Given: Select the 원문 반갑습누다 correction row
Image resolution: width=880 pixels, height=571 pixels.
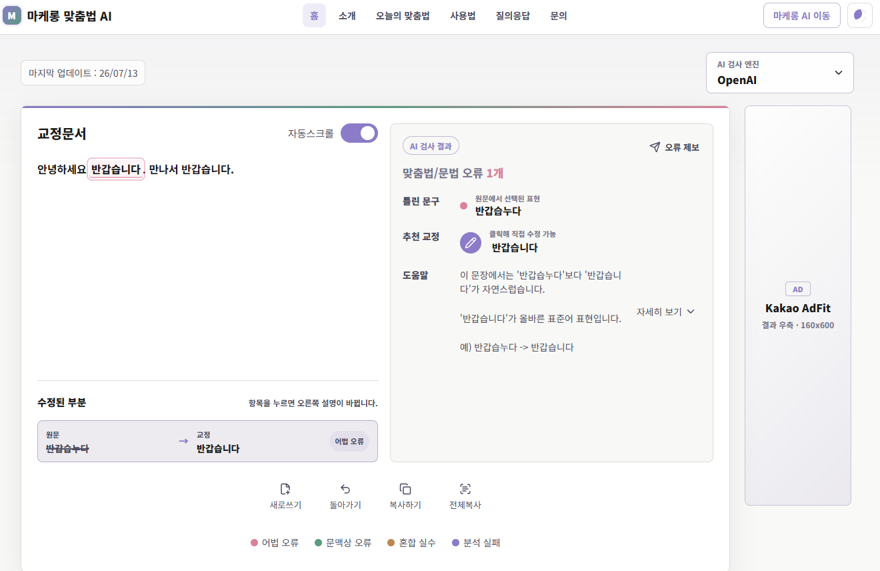Looking at the screenshot, I should 207,441.
